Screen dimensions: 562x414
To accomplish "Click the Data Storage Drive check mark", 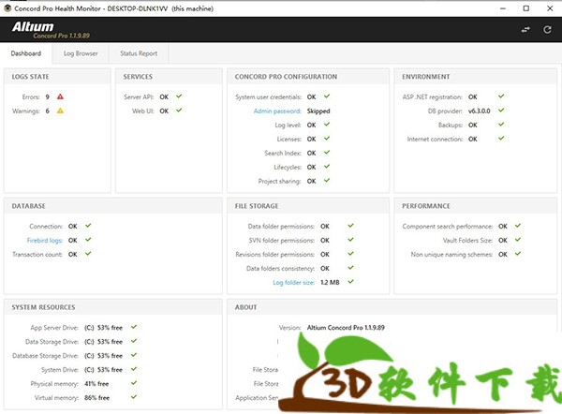I will [x=134, y=341].
